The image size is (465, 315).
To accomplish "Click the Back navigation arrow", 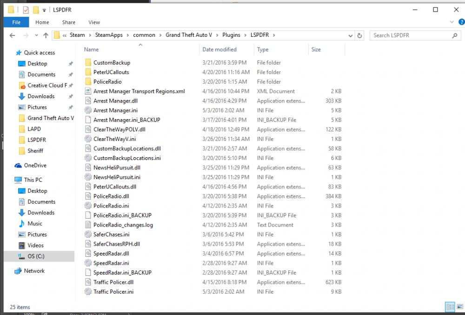I will pyautogui.click(x=12, y=35).
